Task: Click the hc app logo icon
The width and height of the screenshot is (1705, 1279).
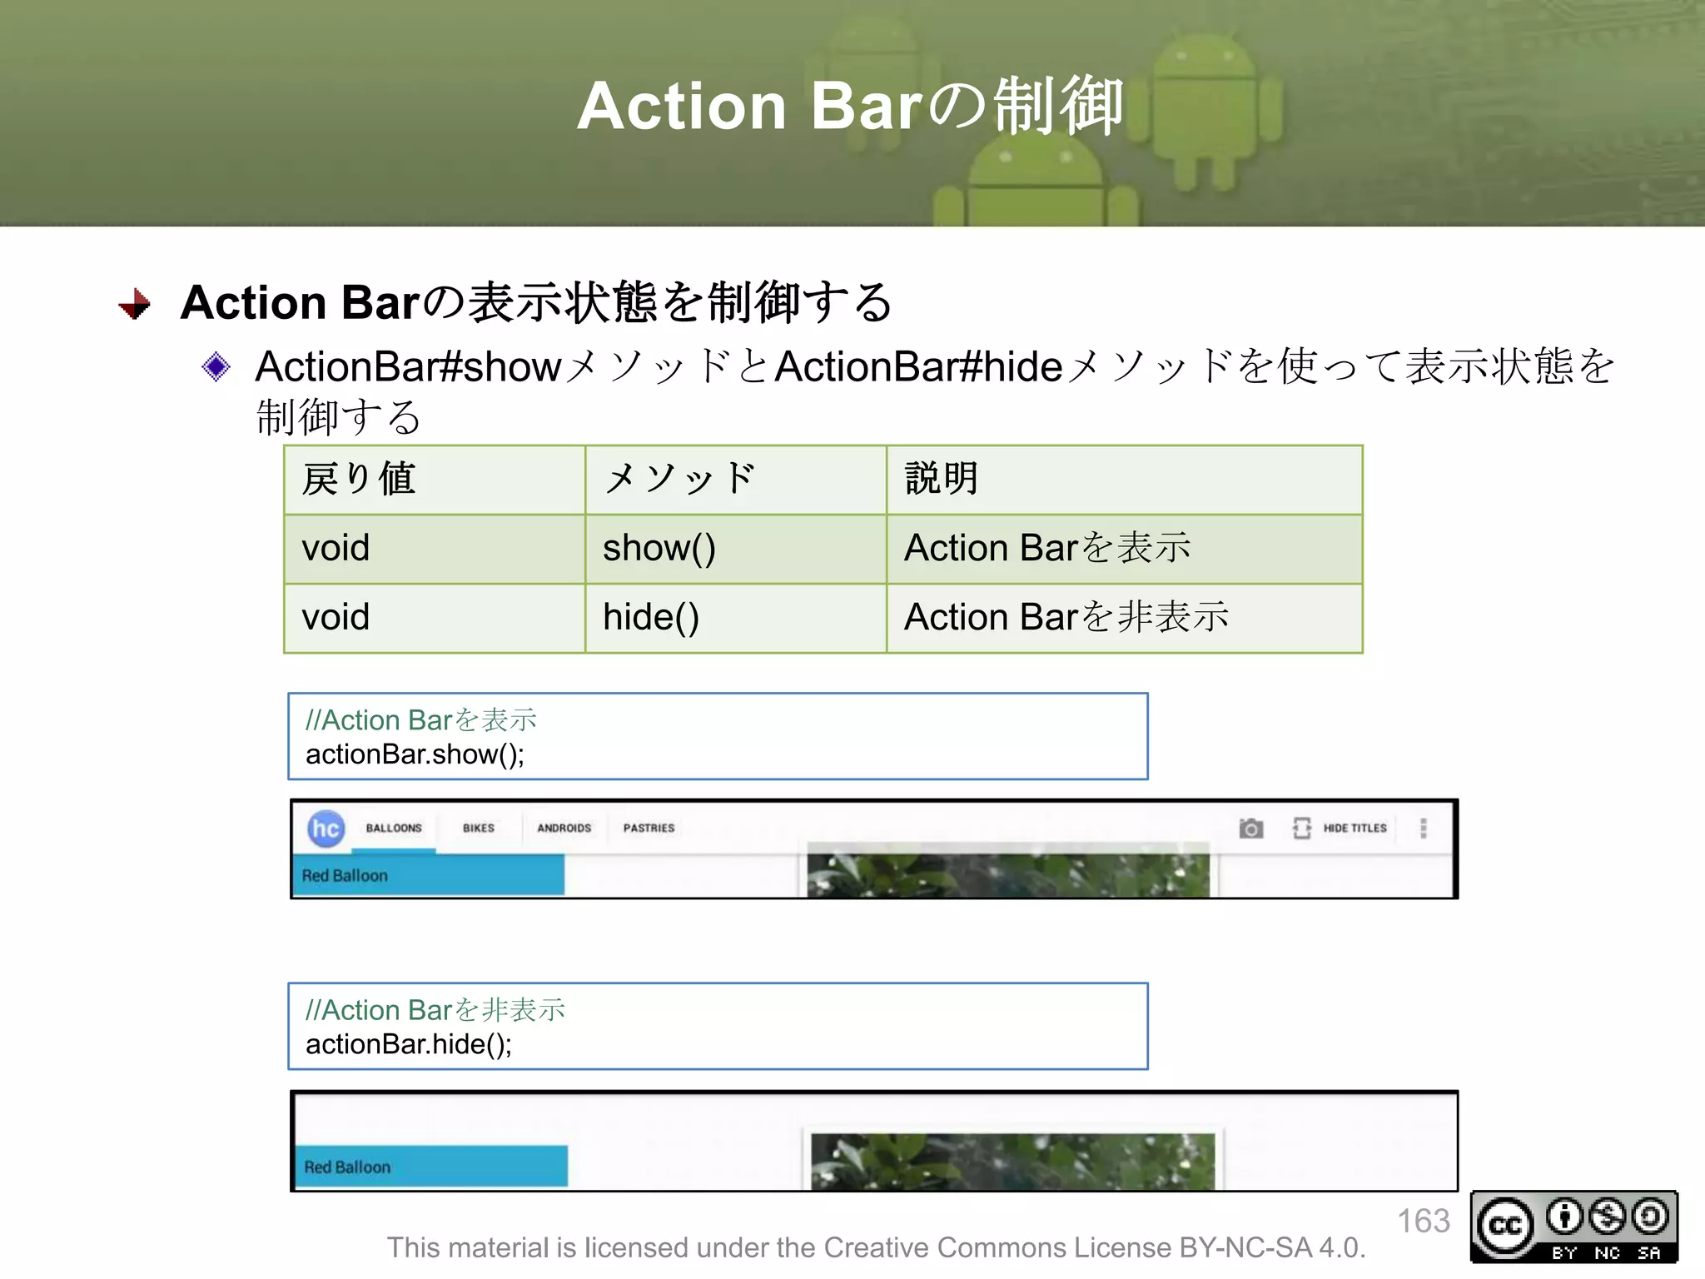Action: coord(326,829)
